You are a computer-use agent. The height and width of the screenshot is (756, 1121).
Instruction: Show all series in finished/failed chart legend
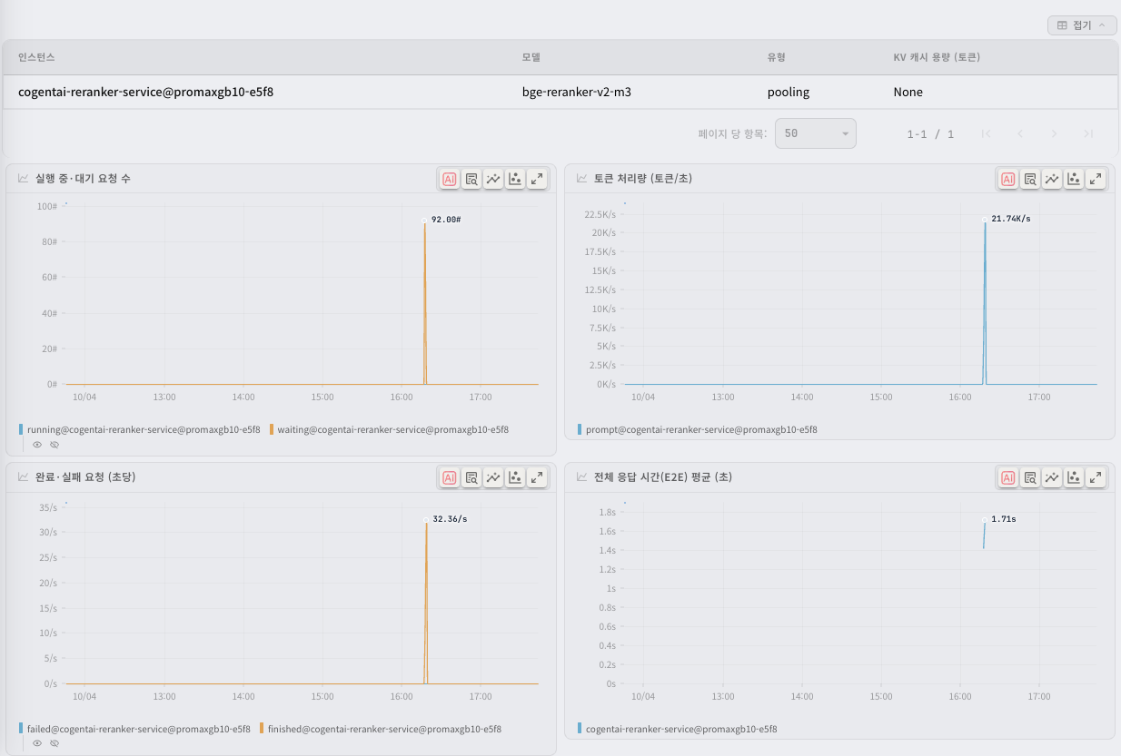(x=37, y=743)
